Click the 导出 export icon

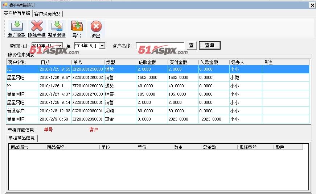tap(77, 26)
